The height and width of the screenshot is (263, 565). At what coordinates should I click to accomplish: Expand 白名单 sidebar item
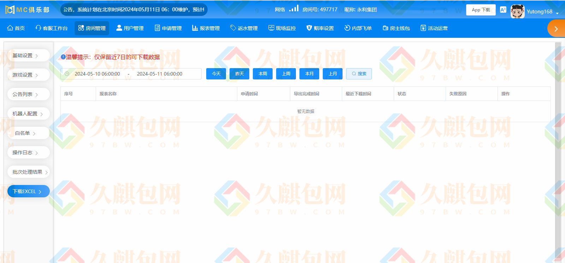coord(28,133)
